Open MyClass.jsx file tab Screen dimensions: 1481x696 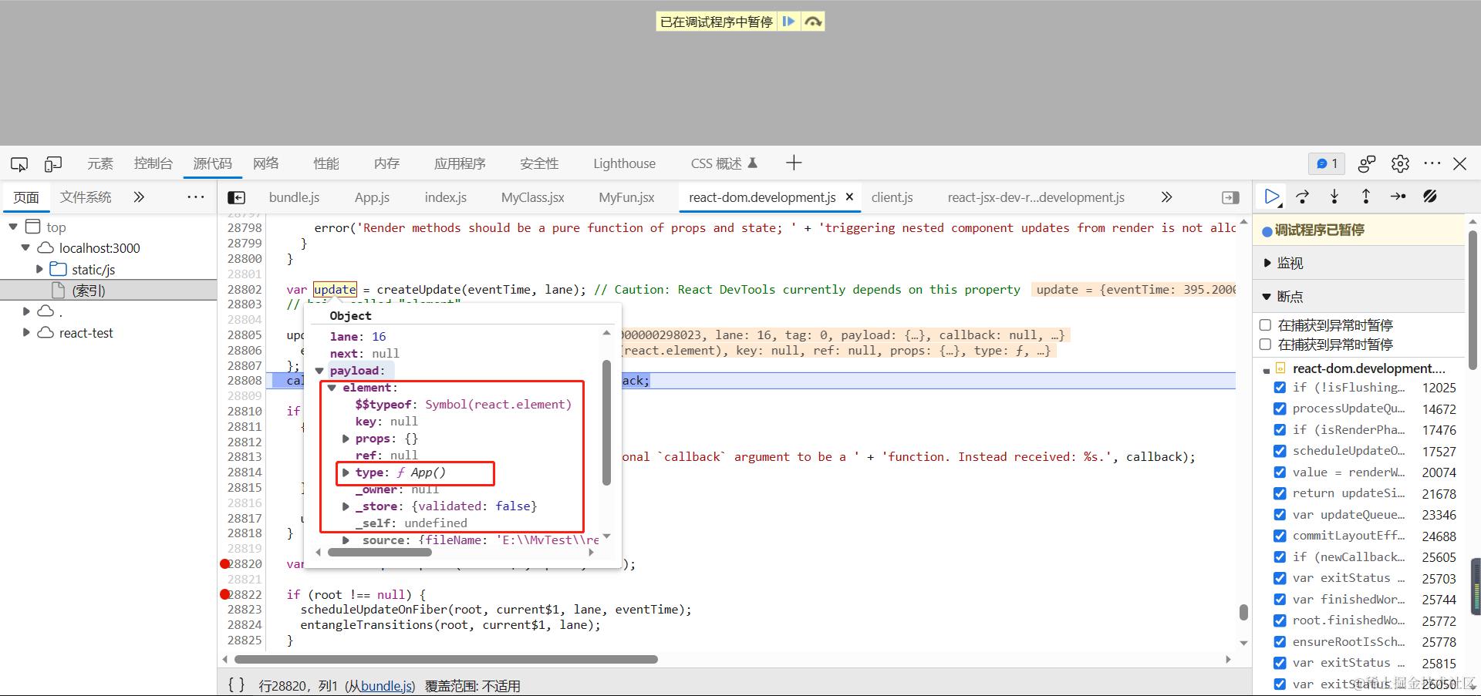coord(532,197)
